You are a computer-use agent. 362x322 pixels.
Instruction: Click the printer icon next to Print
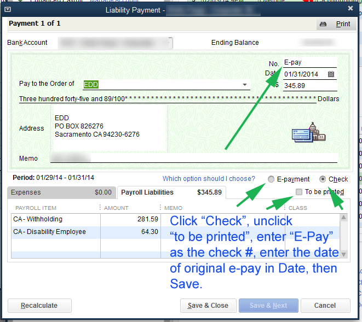pyautogui.click(x=323, y=24)
